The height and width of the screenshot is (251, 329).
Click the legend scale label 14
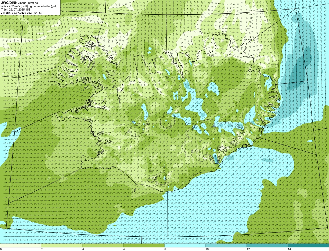tap(289, 249)
